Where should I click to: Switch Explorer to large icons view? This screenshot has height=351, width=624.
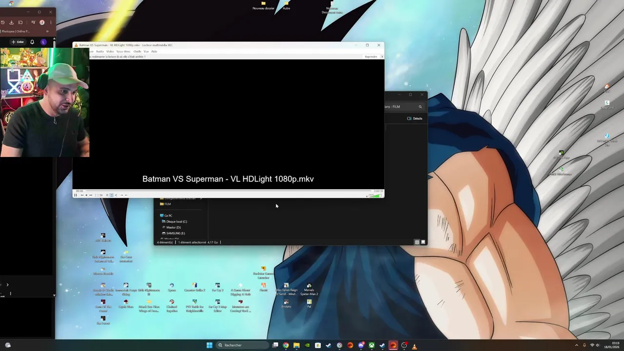(x=423, y=242)
